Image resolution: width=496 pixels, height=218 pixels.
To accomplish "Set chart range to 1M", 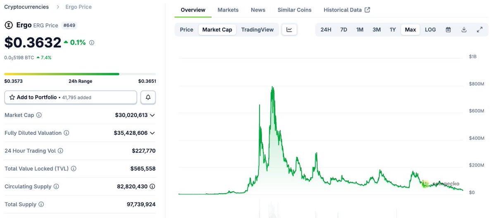I will [x=360, y=30].
